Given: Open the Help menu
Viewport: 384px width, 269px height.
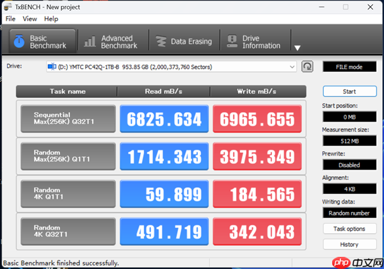Looking at the screenshot, I should click(51, 19).
